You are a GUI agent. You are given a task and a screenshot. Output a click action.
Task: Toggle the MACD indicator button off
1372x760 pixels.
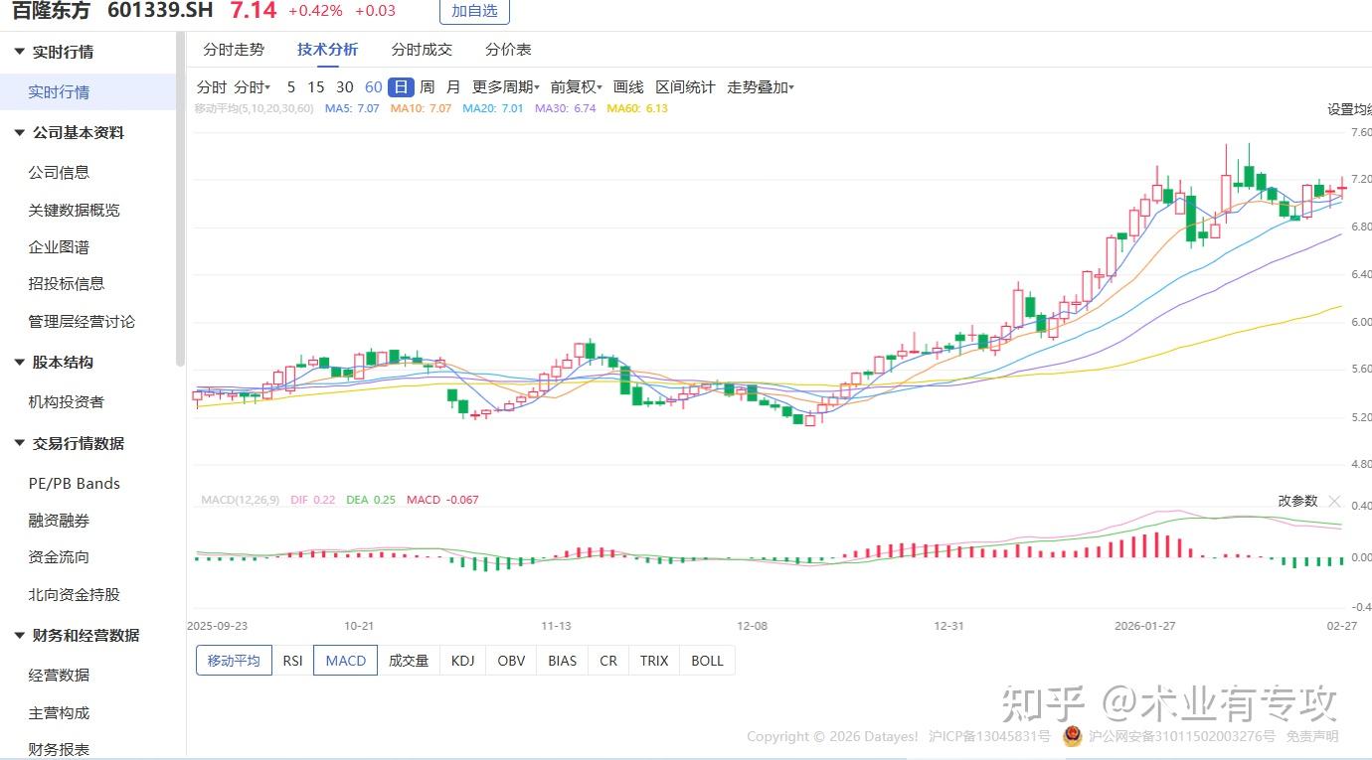(x=345, y=661)
